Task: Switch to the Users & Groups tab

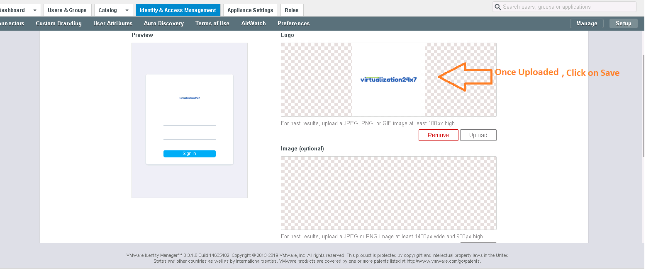Action: click(x=67, y=10)
